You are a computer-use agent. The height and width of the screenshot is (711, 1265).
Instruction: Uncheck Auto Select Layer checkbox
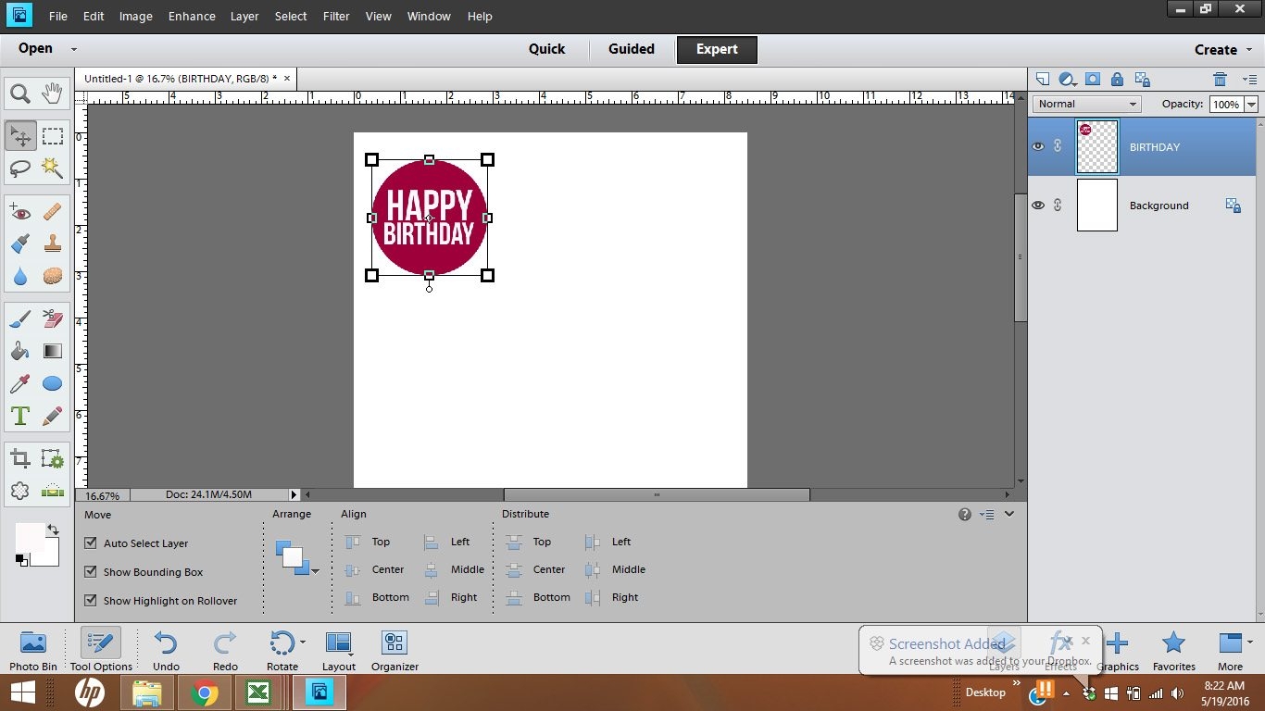tap(91, 543)
